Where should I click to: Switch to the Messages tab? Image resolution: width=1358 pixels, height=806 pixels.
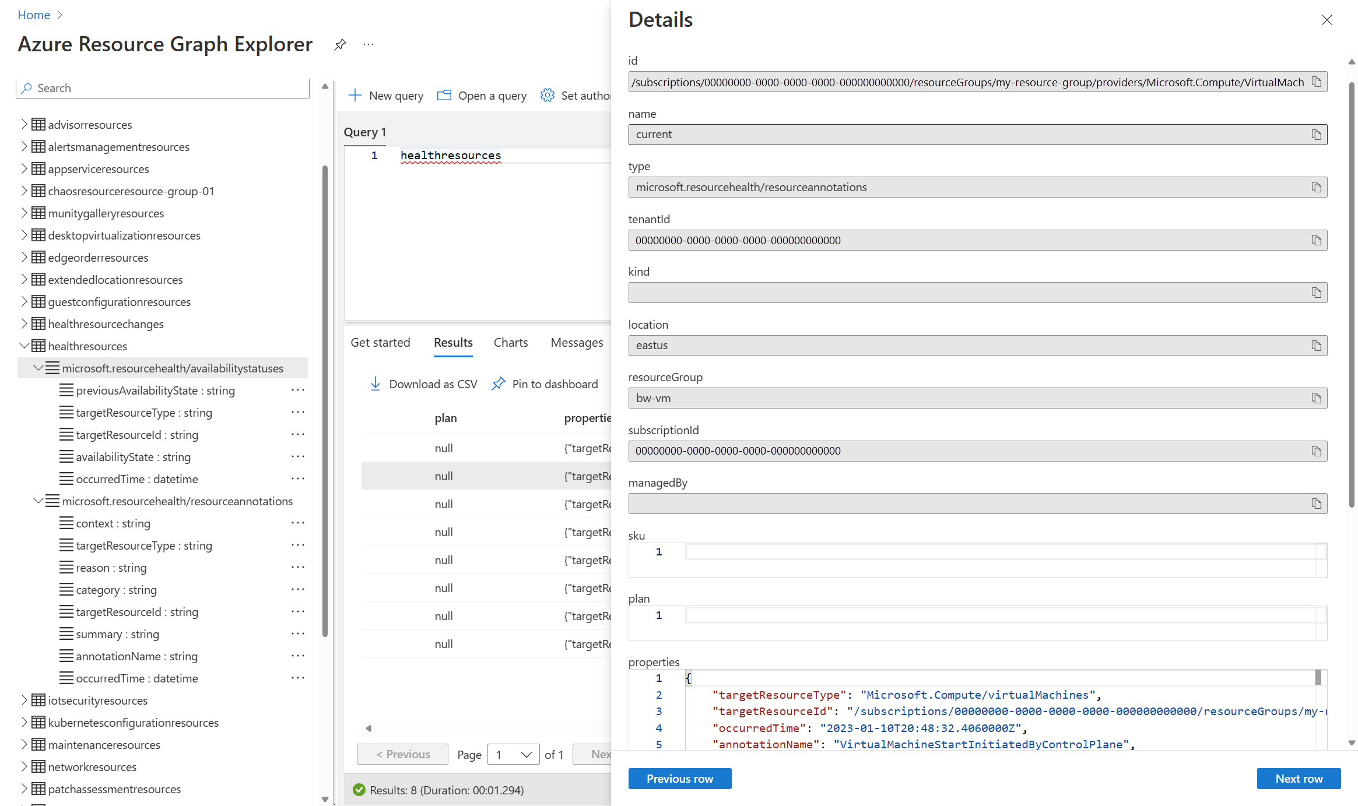[x=577, y=343]
